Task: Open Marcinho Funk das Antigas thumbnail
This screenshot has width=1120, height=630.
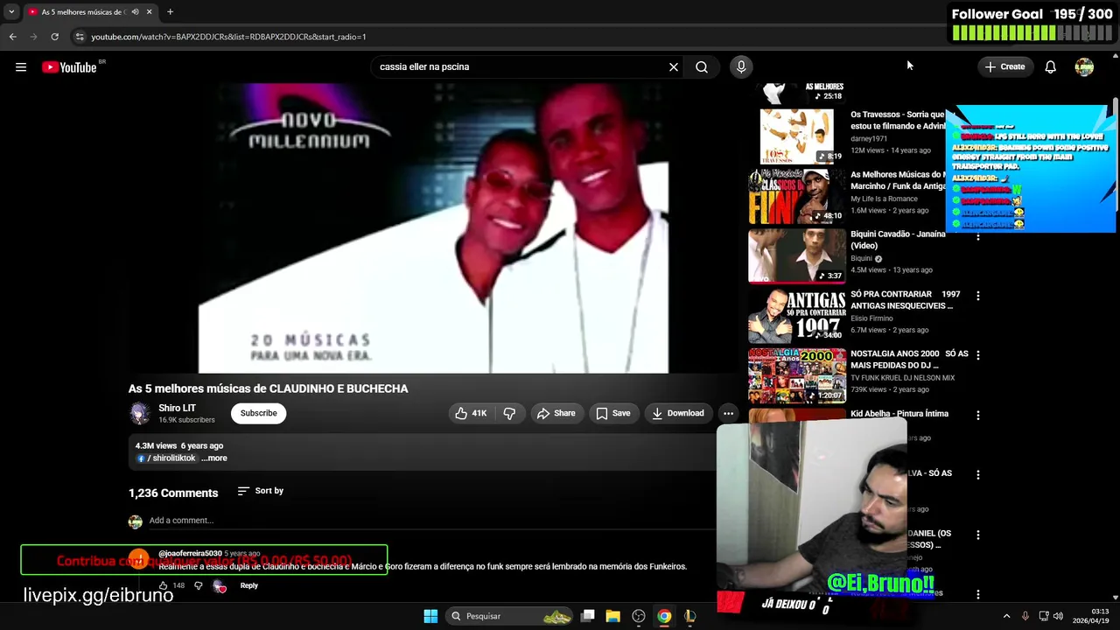Action: click(797, 196)
